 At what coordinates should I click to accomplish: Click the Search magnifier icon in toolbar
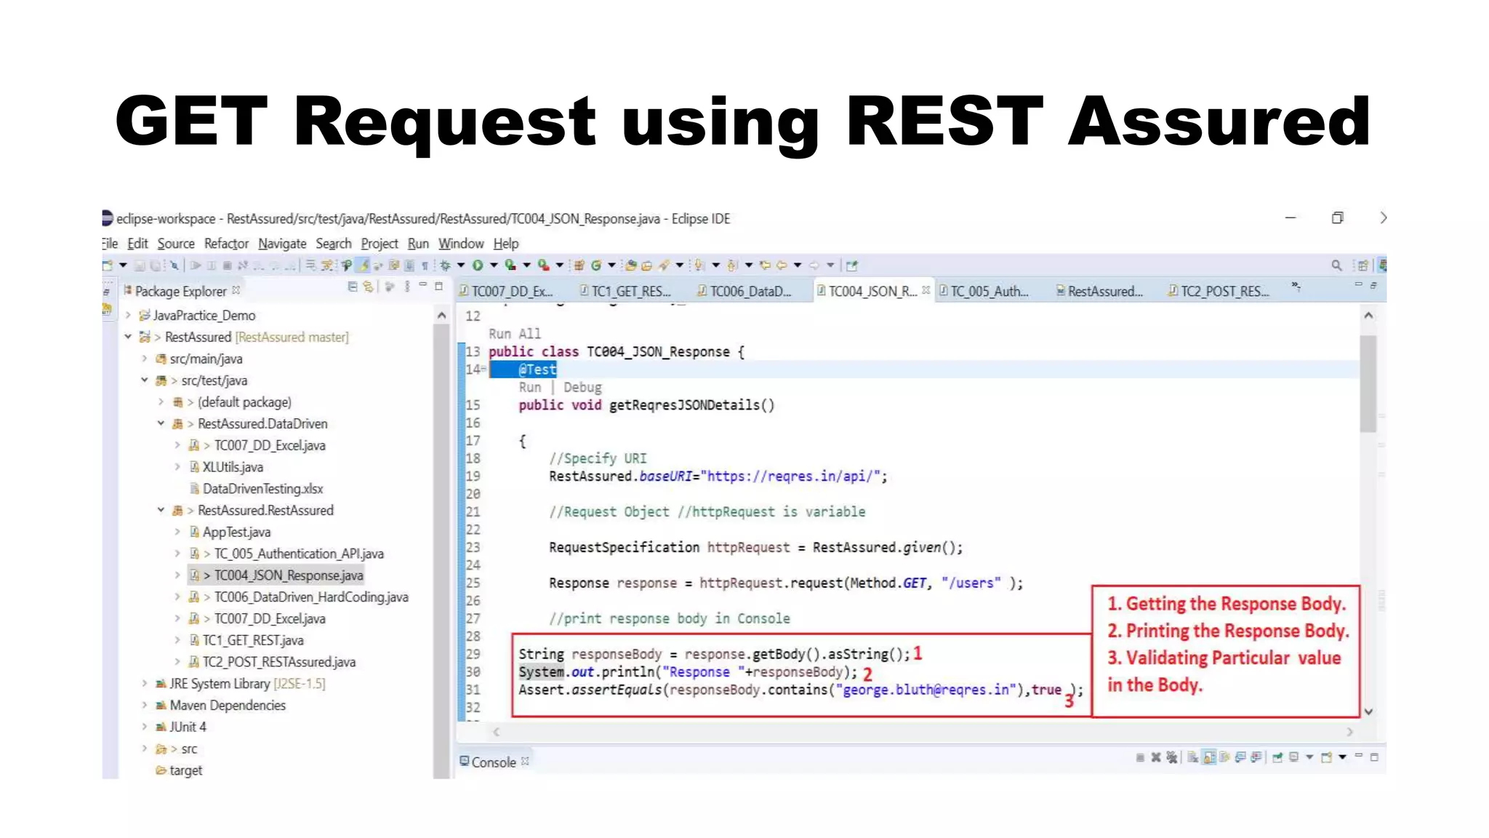[1336, 266]
